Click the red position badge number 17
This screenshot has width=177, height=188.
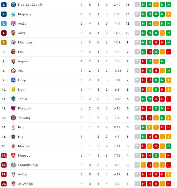pos(4,156)
